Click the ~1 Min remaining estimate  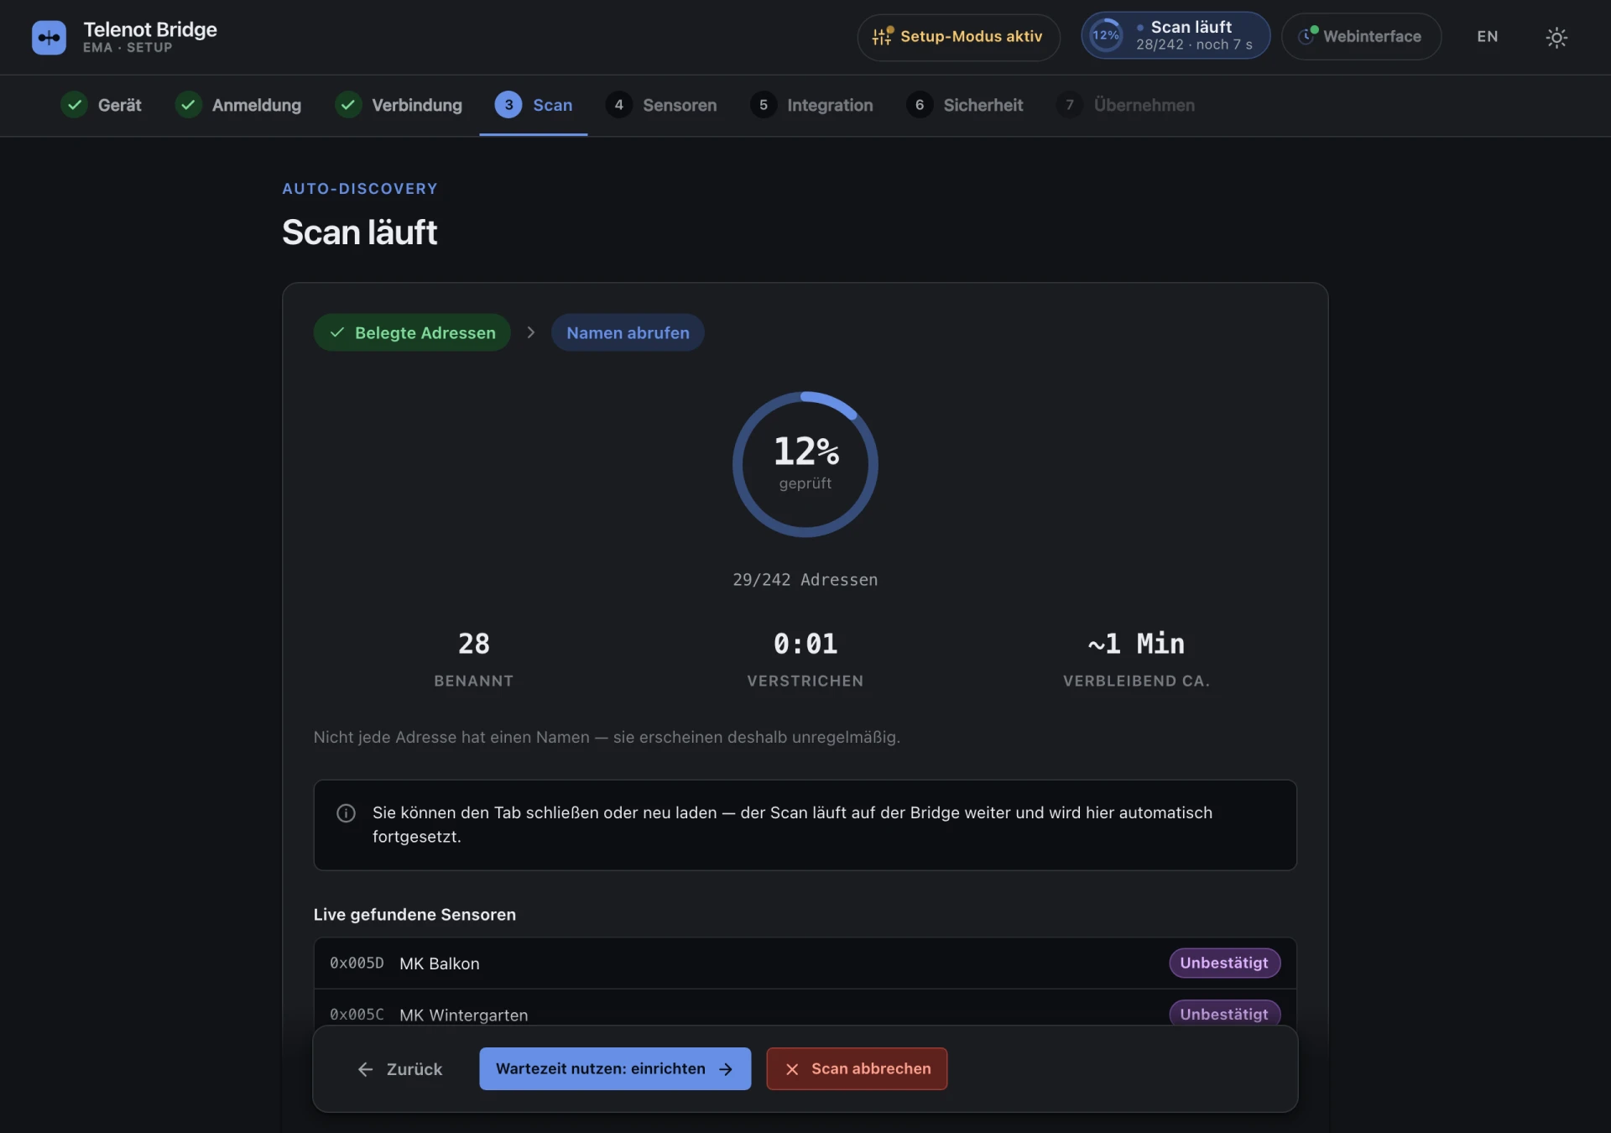click(1137, 660)
